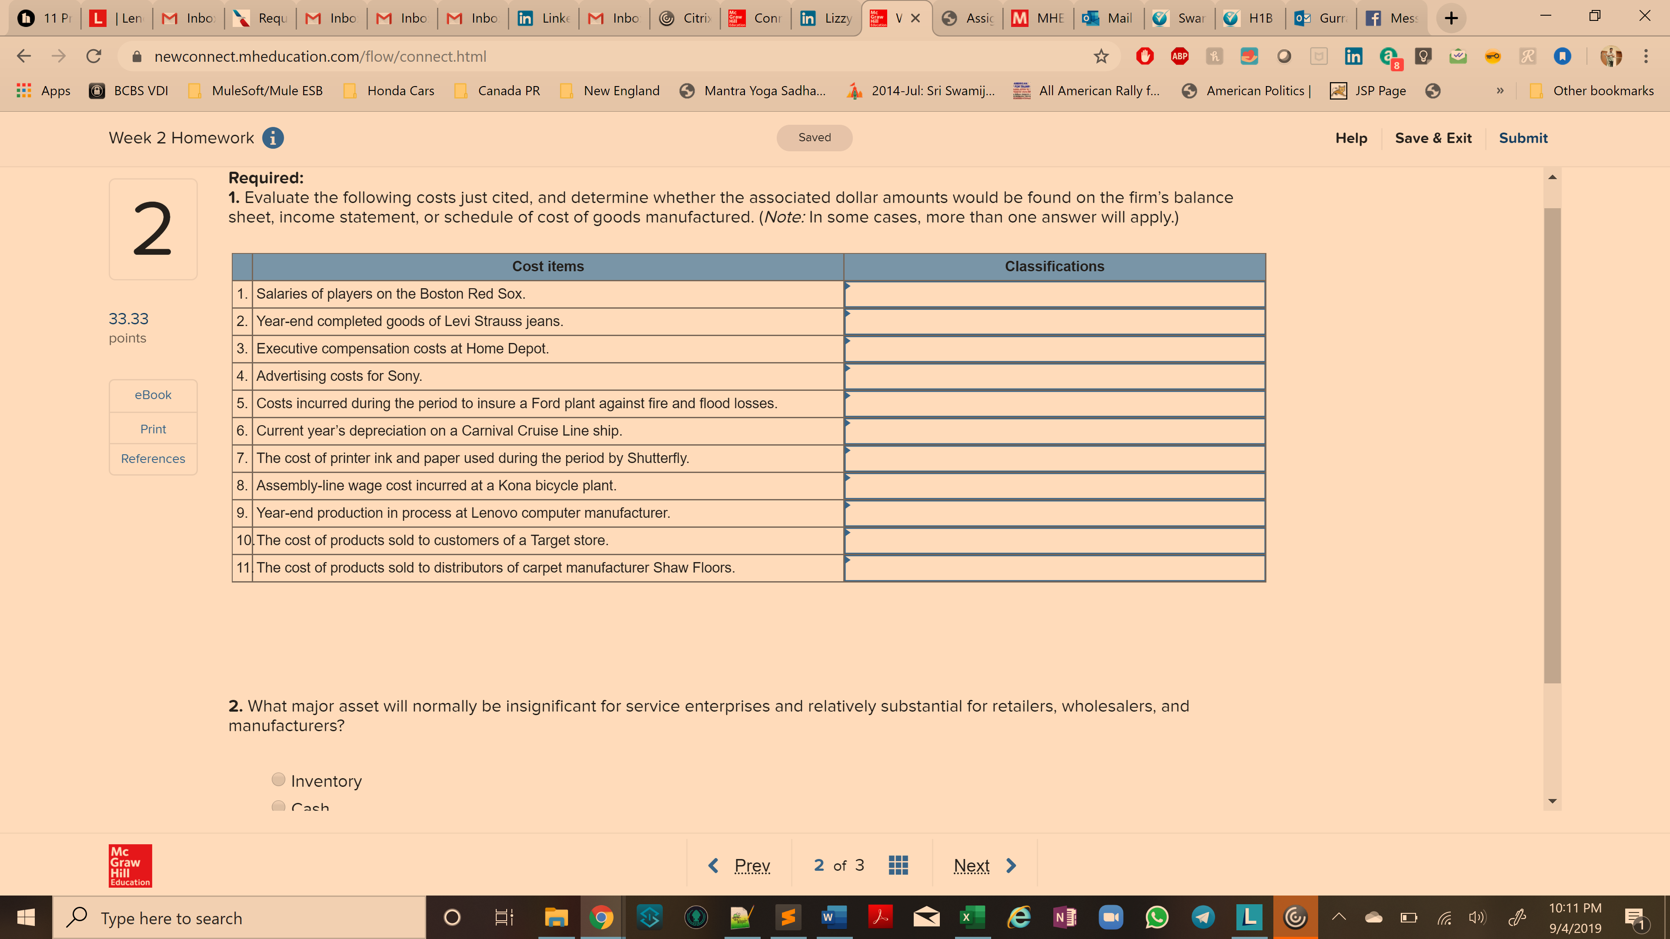The width and height of the screenshot is (1670, 939).
Task: Click the user profile avatar in Chrome
Action: (1611, 57)
